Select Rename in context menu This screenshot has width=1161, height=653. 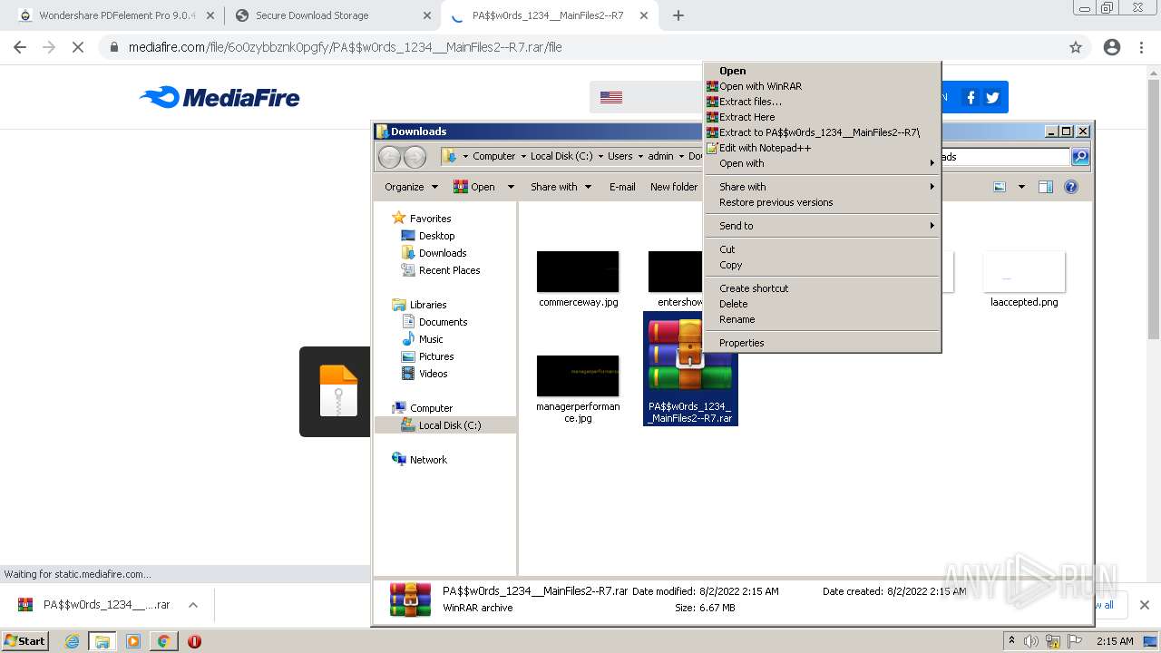tap(823, 319)
